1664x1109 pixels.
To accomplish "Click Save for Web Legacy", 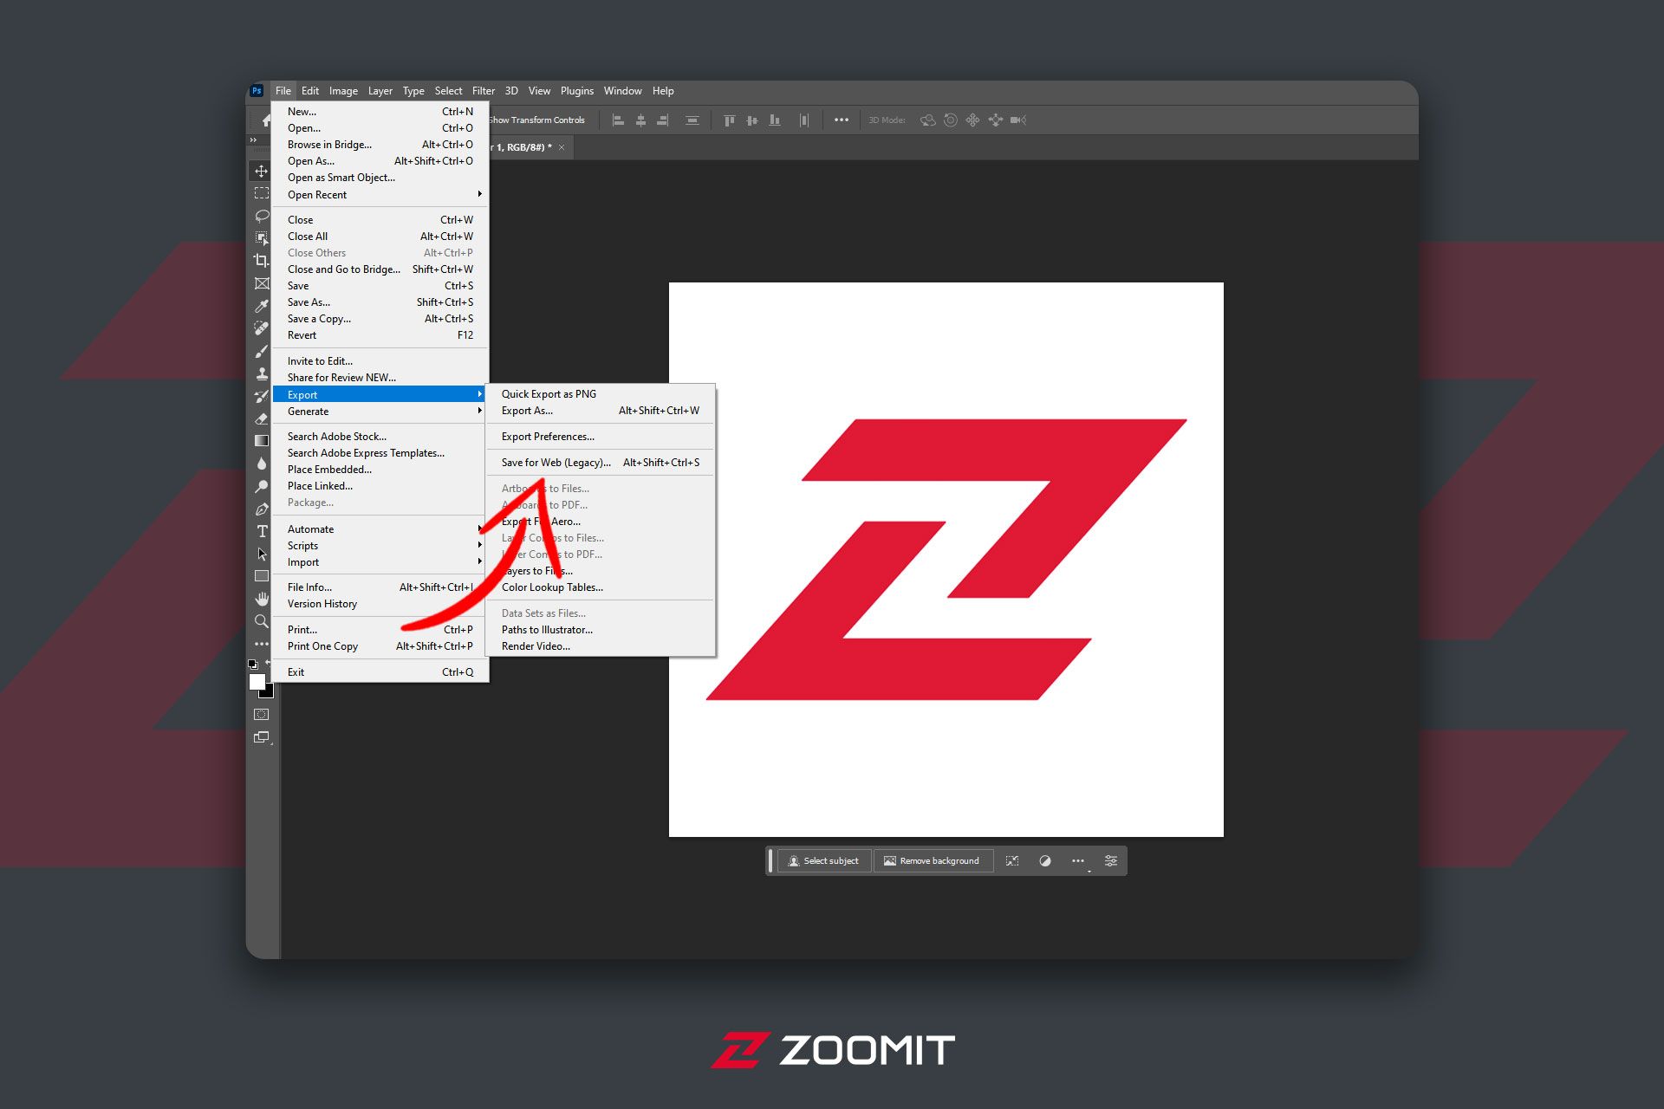I will pyautogui.click(x=554, y=462).
